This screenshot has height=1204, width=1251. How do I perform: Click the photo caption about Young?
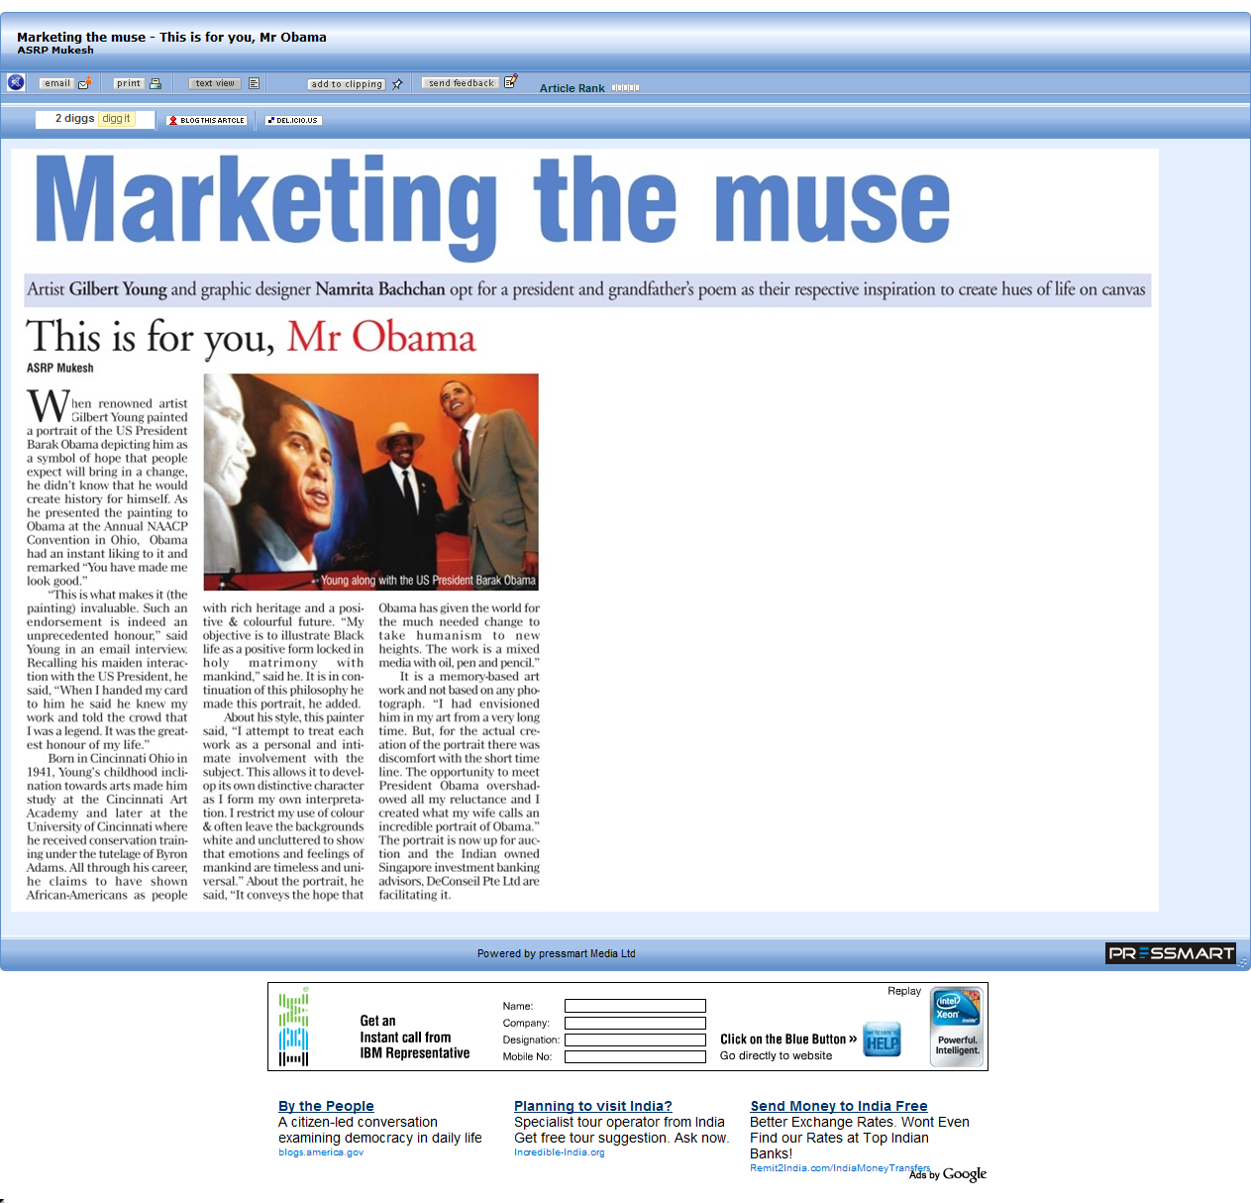pyautogui.click(x=427, y=581)
